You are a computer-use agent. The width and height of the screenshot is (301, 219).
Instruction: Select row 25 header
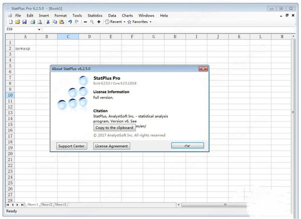click(10, 183)
